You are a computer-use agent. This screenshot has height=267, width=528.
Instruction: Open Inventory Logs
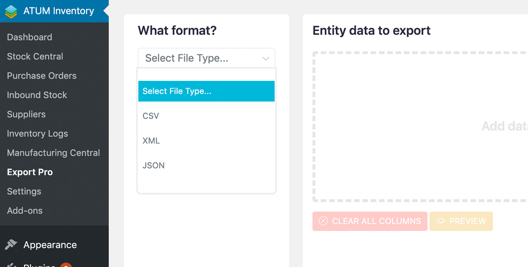coord(37,134)
